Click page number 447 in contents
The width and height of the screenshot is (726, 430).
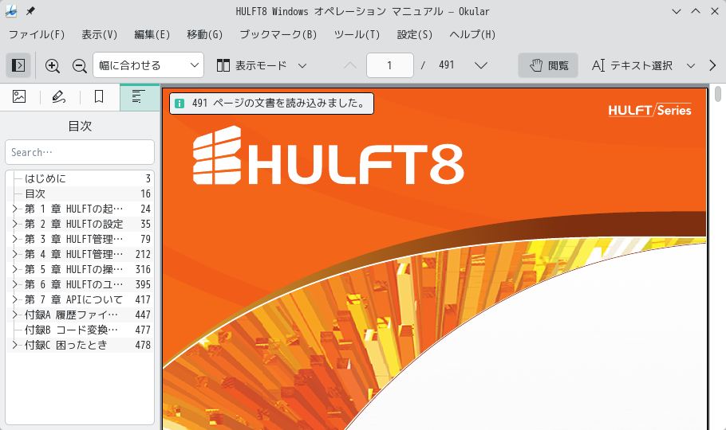(143, 315)
